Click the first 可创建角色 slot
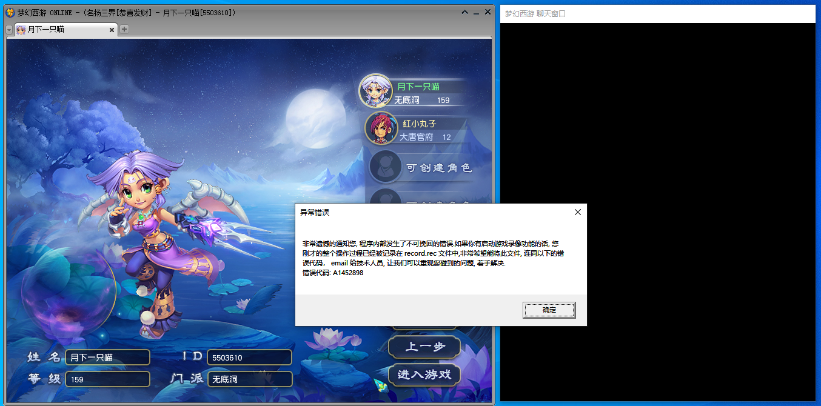 [x=420, y=167]
